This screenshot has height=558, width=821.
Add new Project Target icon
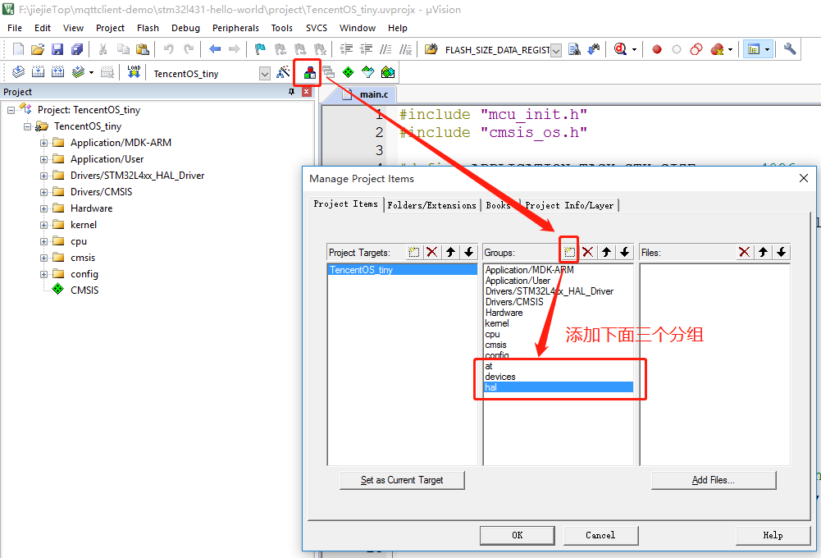click(x=413, y=252)
